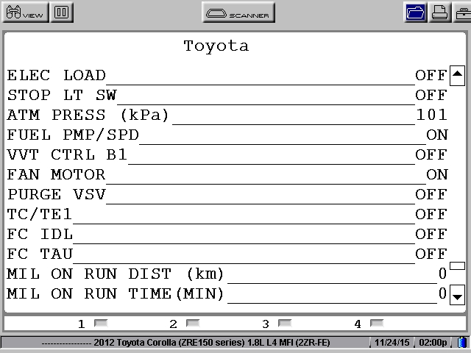The width and height of the screenshot is (471, 353).
Task: Toggle indicator 3 at bottom
Action: click(285, 323)
